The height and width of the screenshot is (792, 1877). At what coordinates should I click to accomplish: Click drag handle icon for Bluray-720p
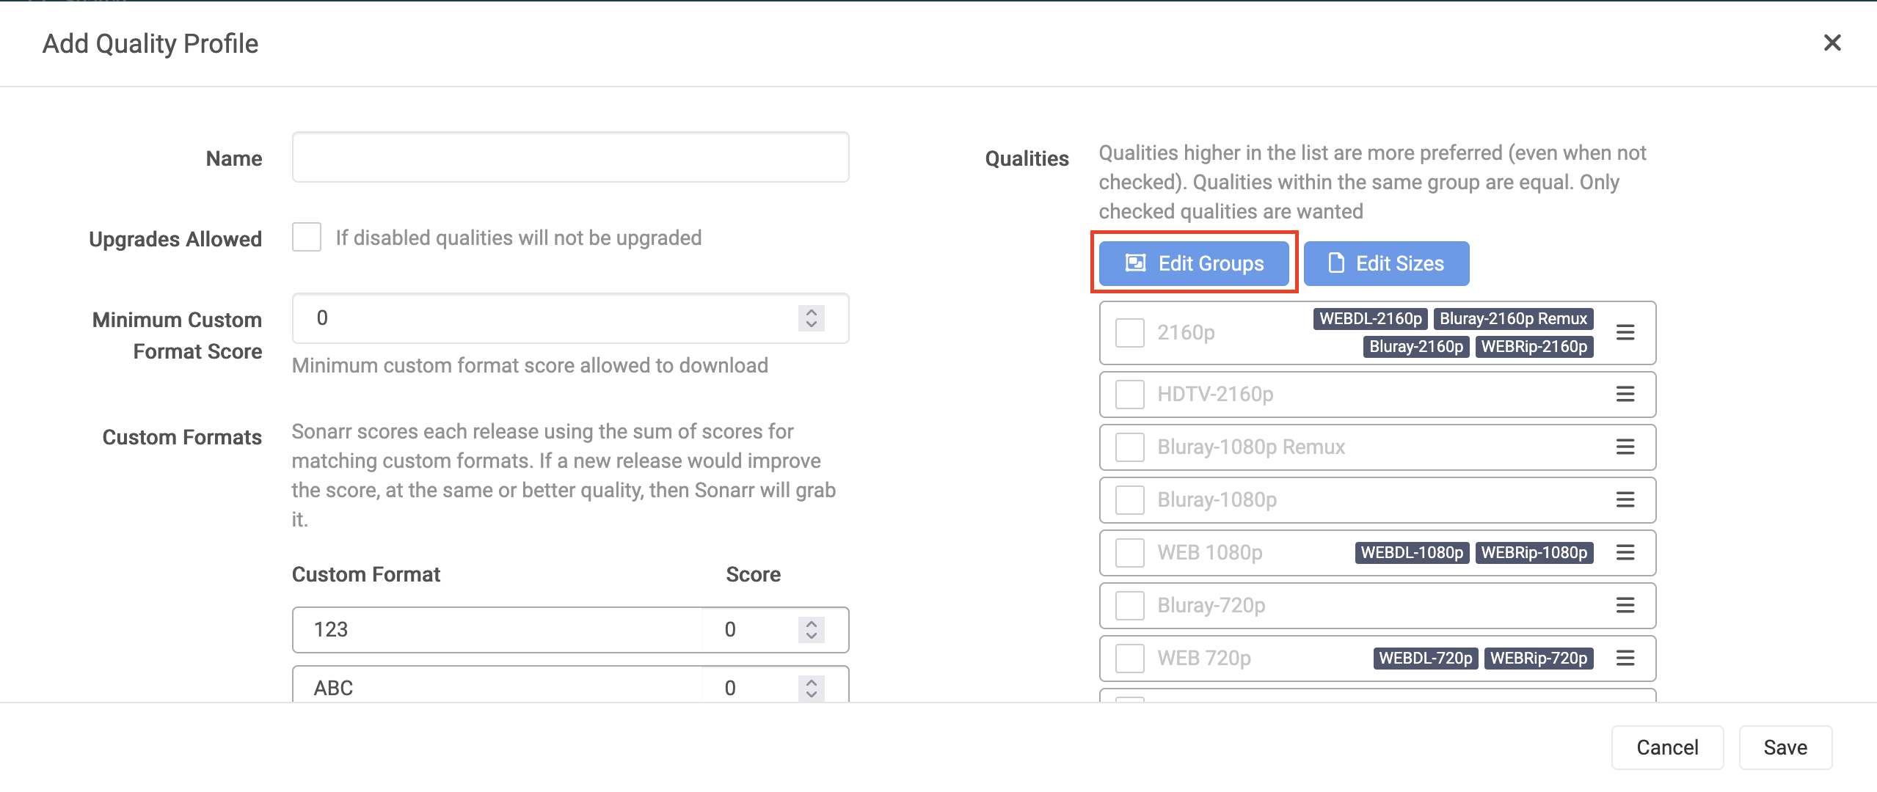[x=1625, y=605]
